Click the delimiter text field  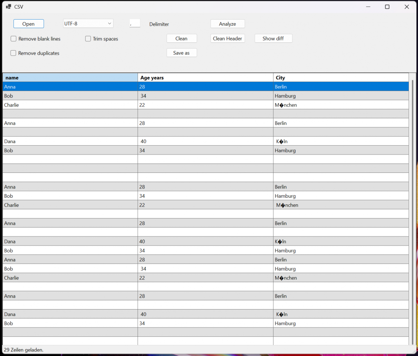[135, 24]
